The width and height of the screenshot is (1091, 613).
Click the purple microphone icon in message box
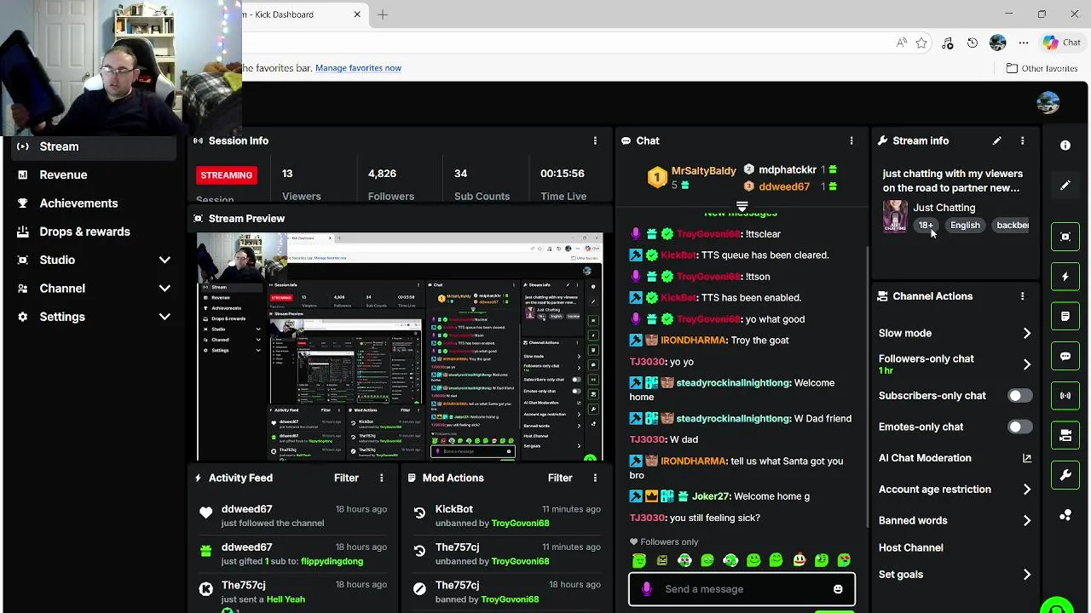point(646,589)
